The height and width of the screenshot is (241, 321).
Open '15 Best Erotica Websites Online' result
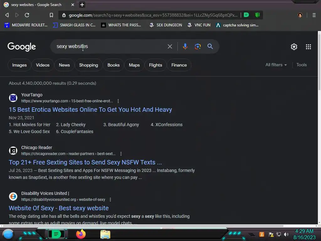[x=90, y=110]
